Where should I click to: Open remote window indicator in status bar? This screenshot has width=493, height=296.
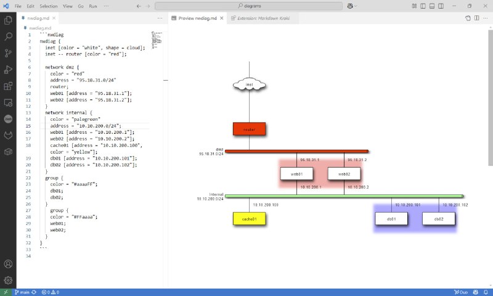[x=6, y=292]
